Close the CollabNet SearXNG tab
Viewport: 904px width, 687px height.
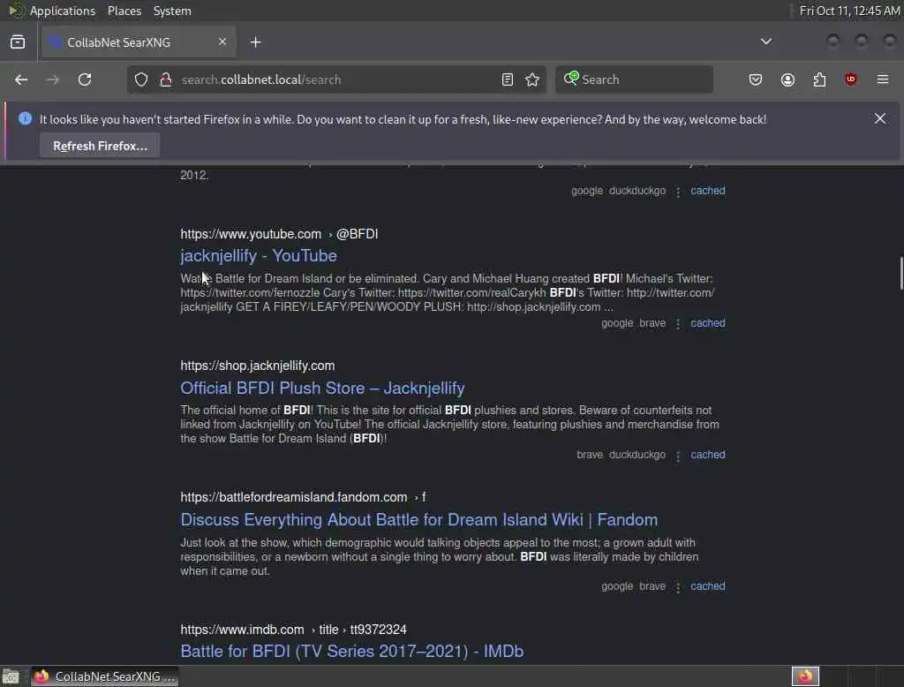(x=222, y=42)
